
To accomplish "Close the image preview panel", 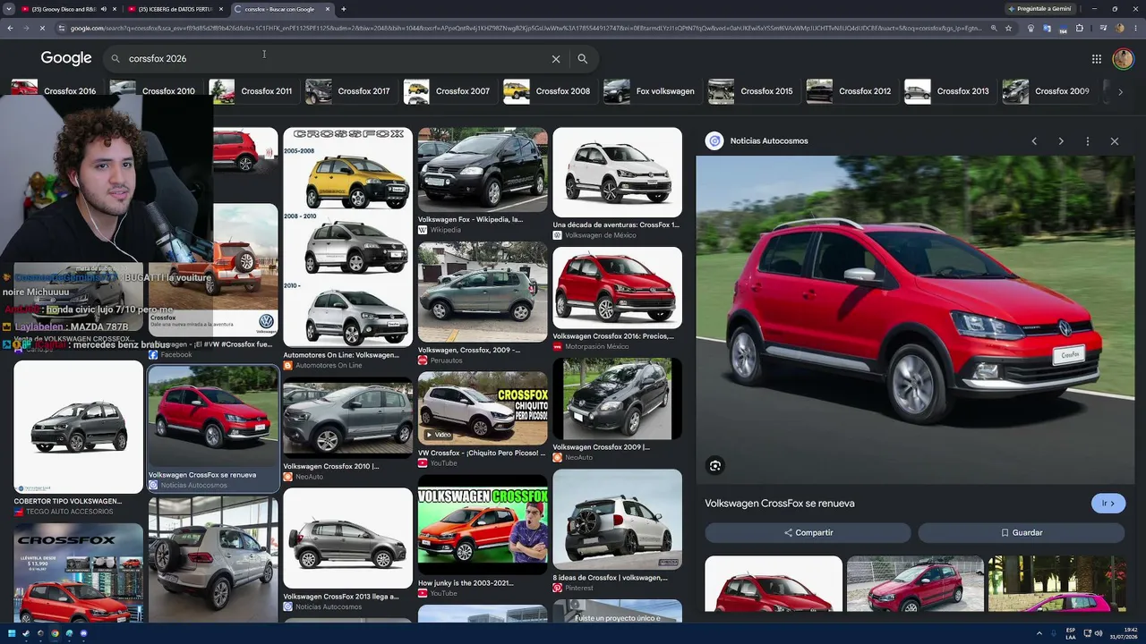I will [1115, 141].
